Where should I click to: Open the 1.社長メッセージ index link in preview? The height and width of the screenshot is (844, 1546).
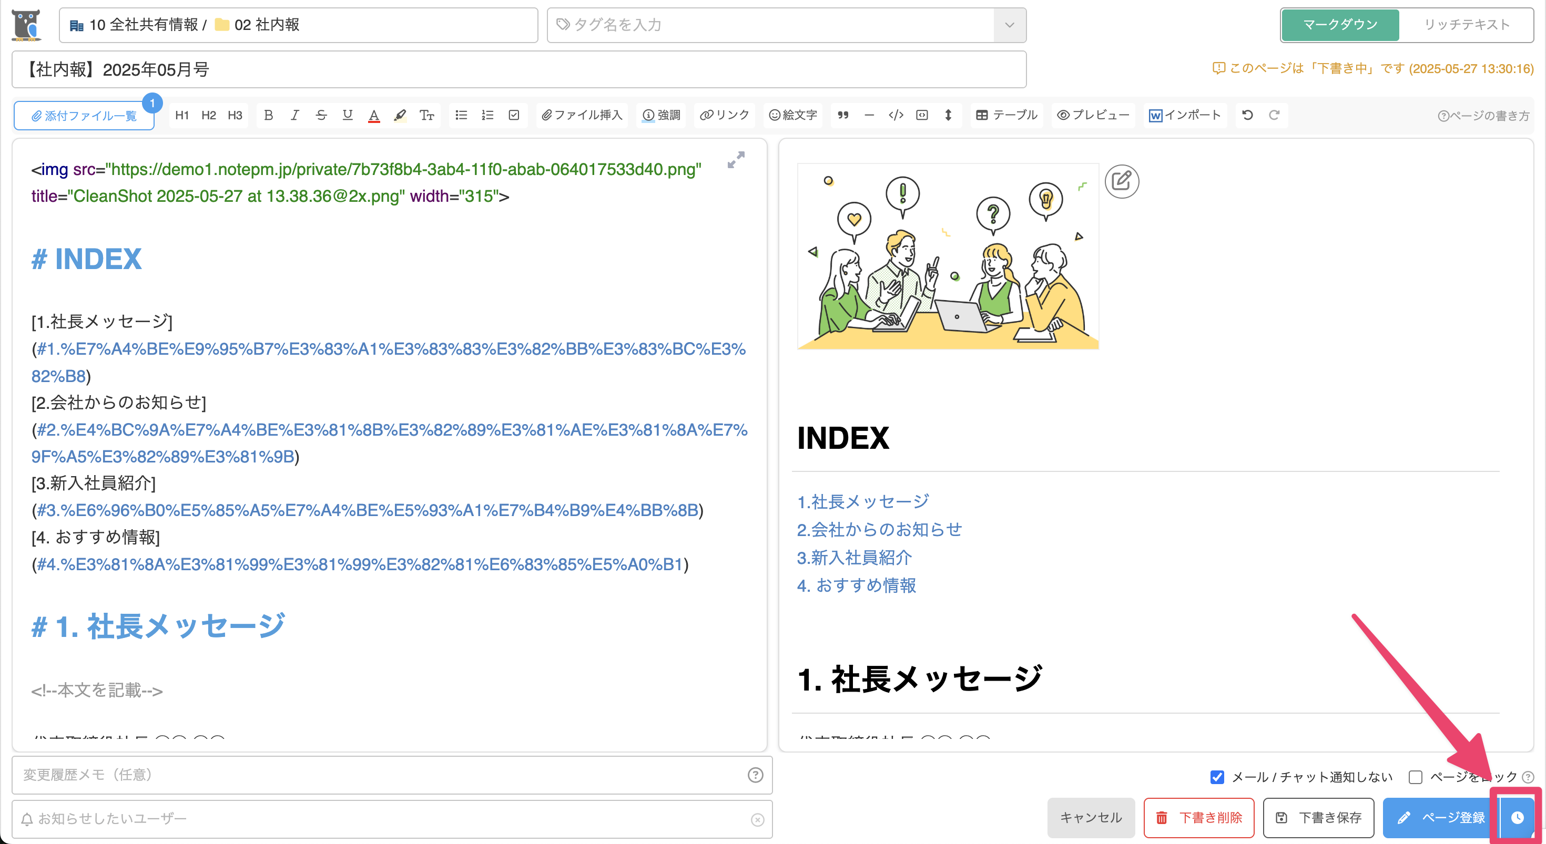click(862, 501)
